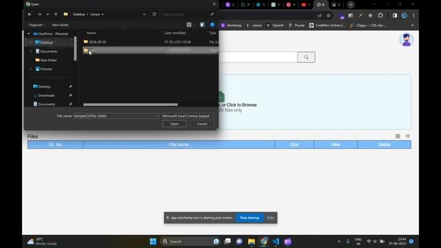
Task: Sort by Name column header
Action: click(91, 33)
